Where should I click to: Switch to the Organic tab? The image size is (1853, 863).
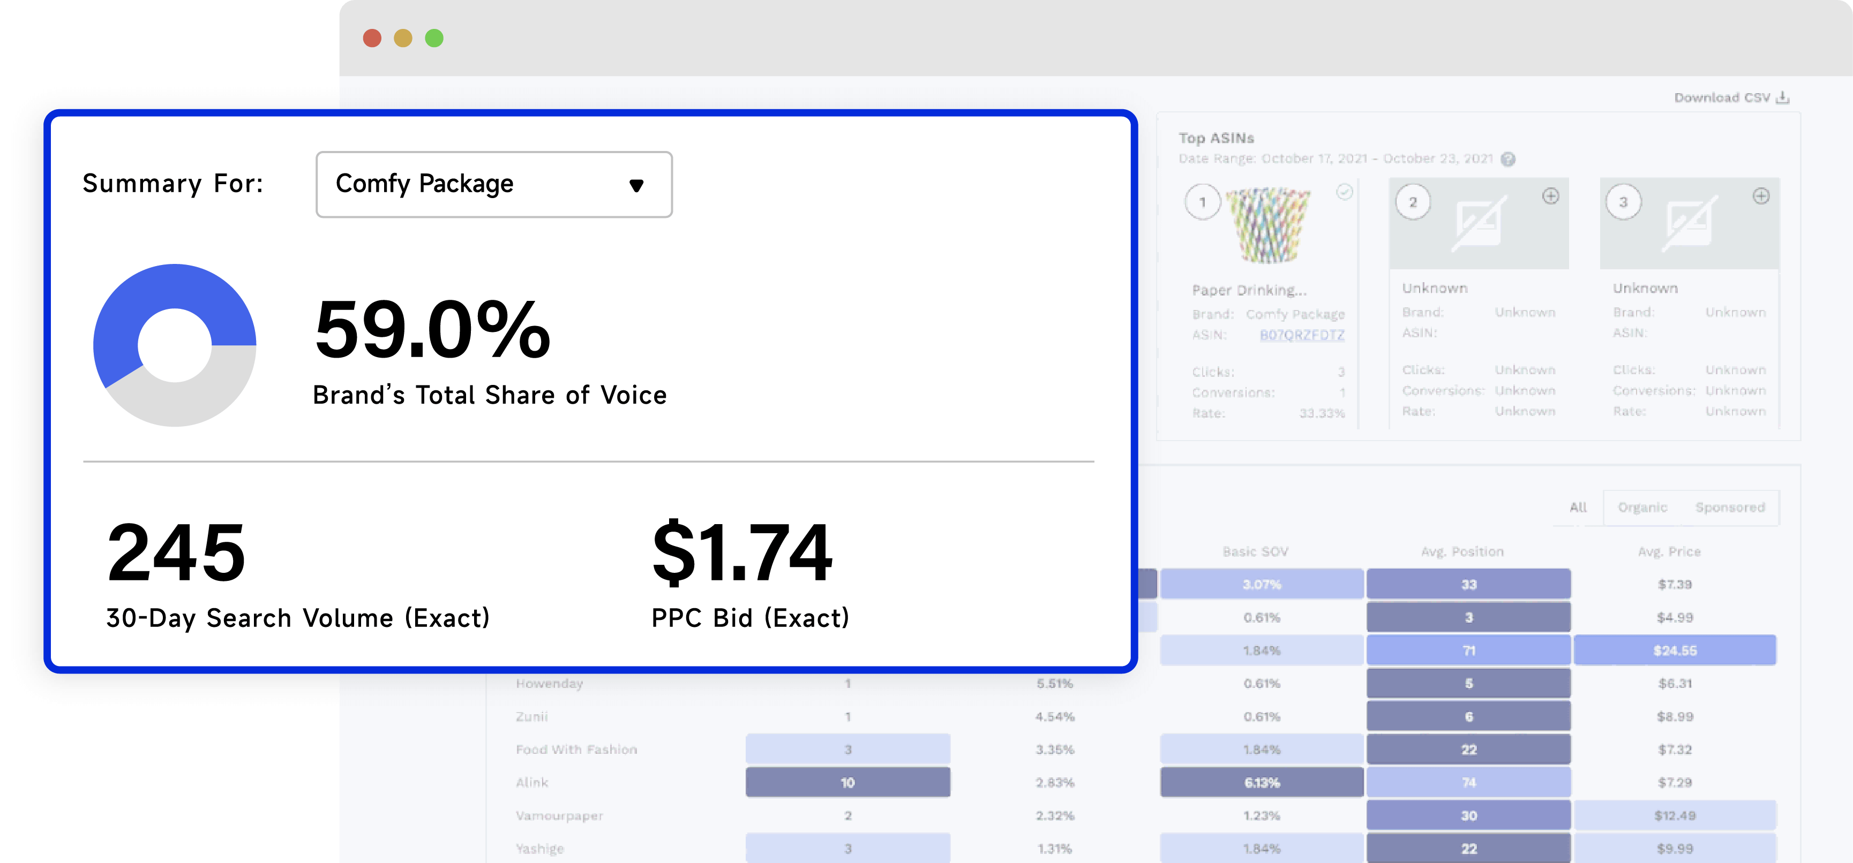(1642, 508)
